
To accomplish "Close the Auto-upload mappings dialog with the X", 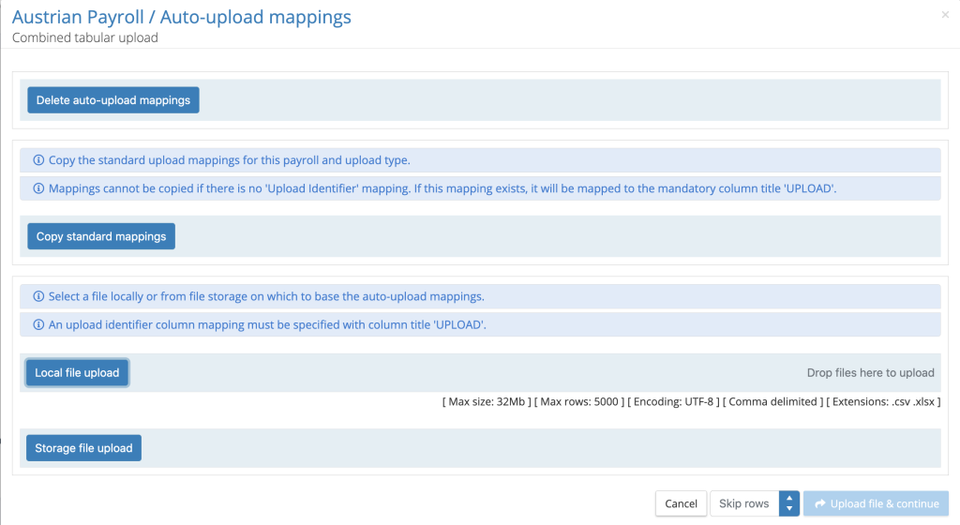I will click(x=944, y=16).
